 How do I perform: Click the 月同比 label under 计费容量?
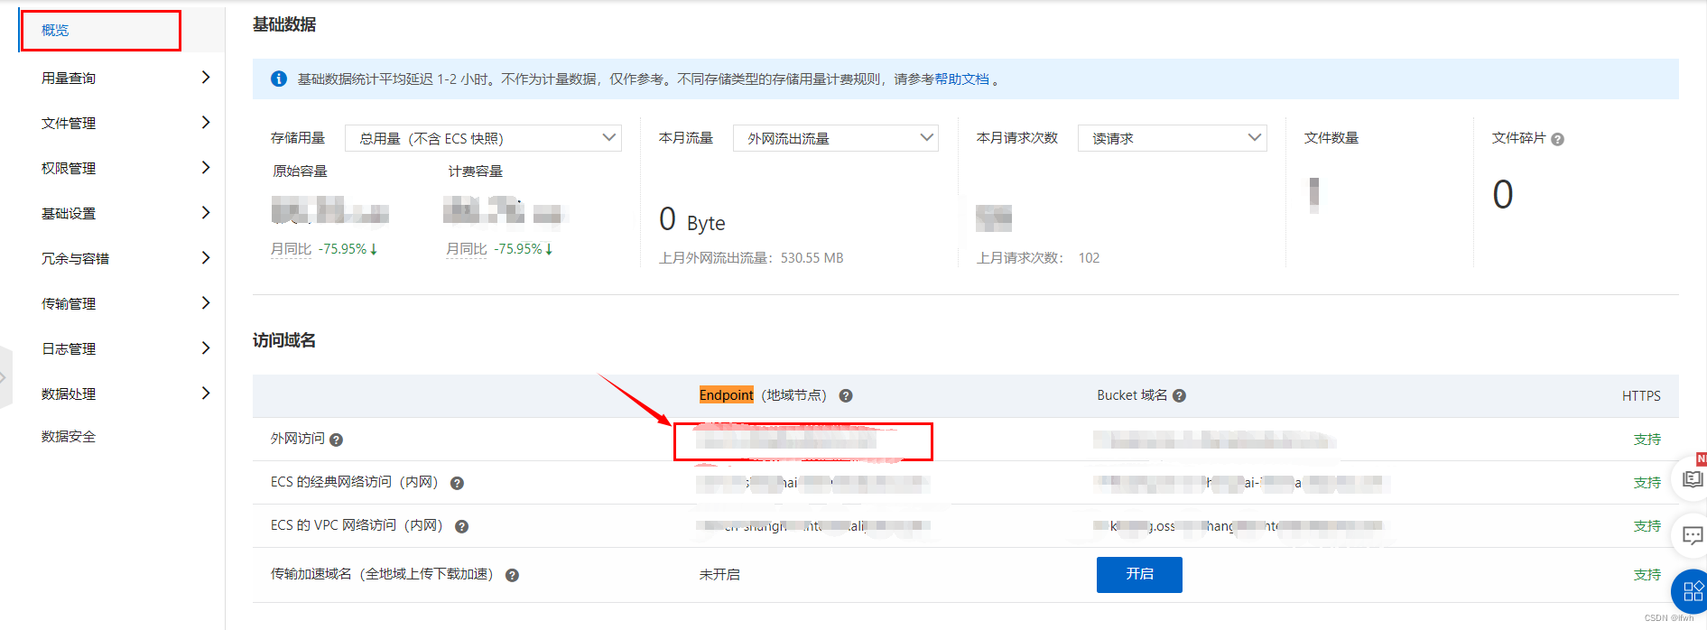click(x=466, y=249)
